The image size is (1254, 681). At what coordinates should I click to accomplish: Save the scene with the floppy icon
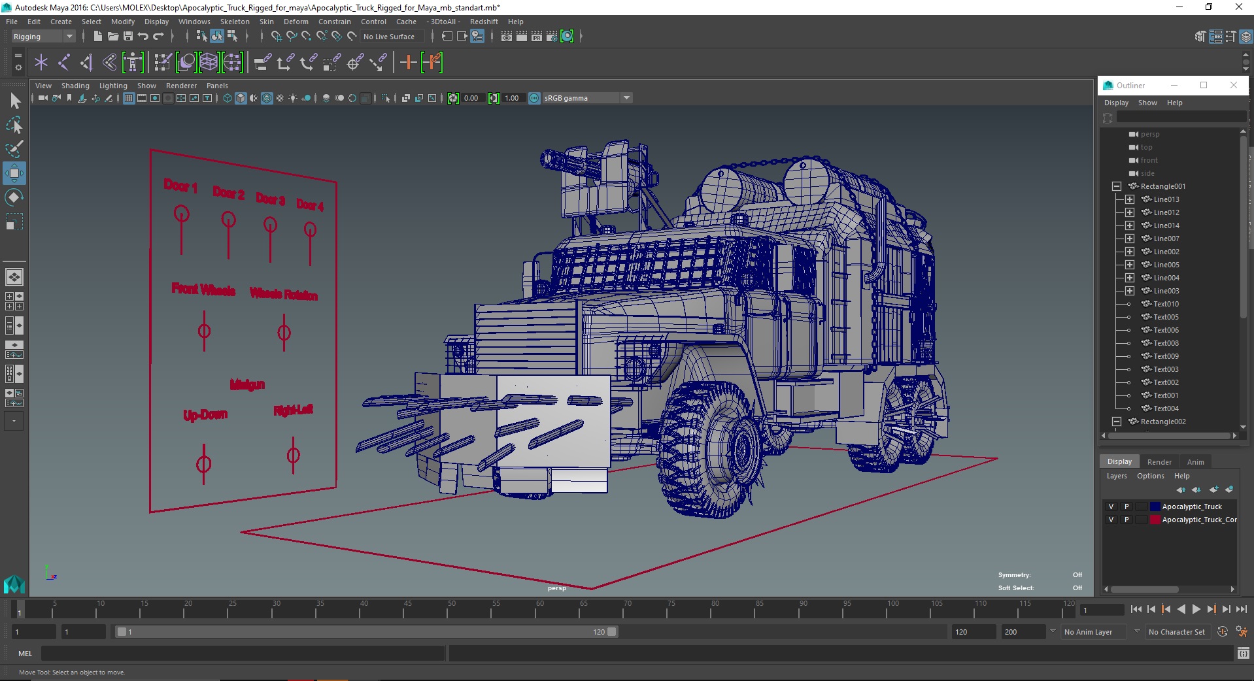click(128, 37)
